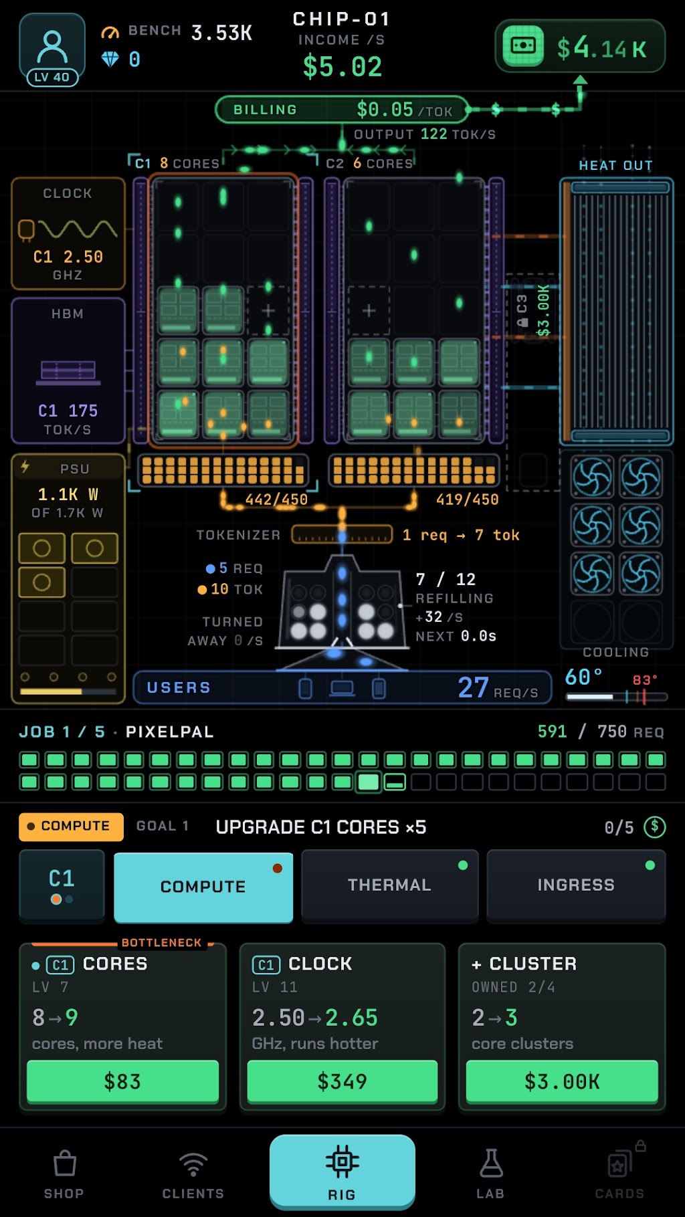The image size is (685, 1217).
Task: Tap the middle-right cooling fan
Action: click(641, 525)
